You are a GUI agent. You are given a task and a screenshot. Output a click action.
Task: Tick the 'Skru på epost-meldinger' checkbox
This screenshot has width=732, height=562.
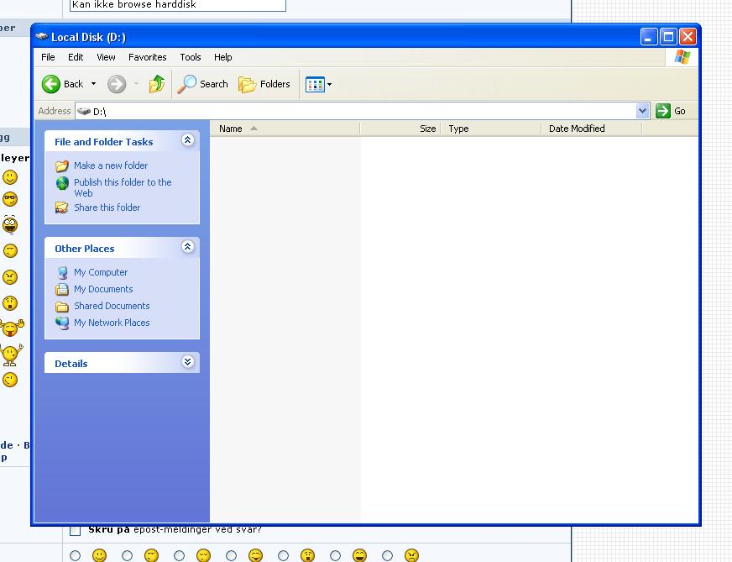pyautogui.click(x=76, y=531)
